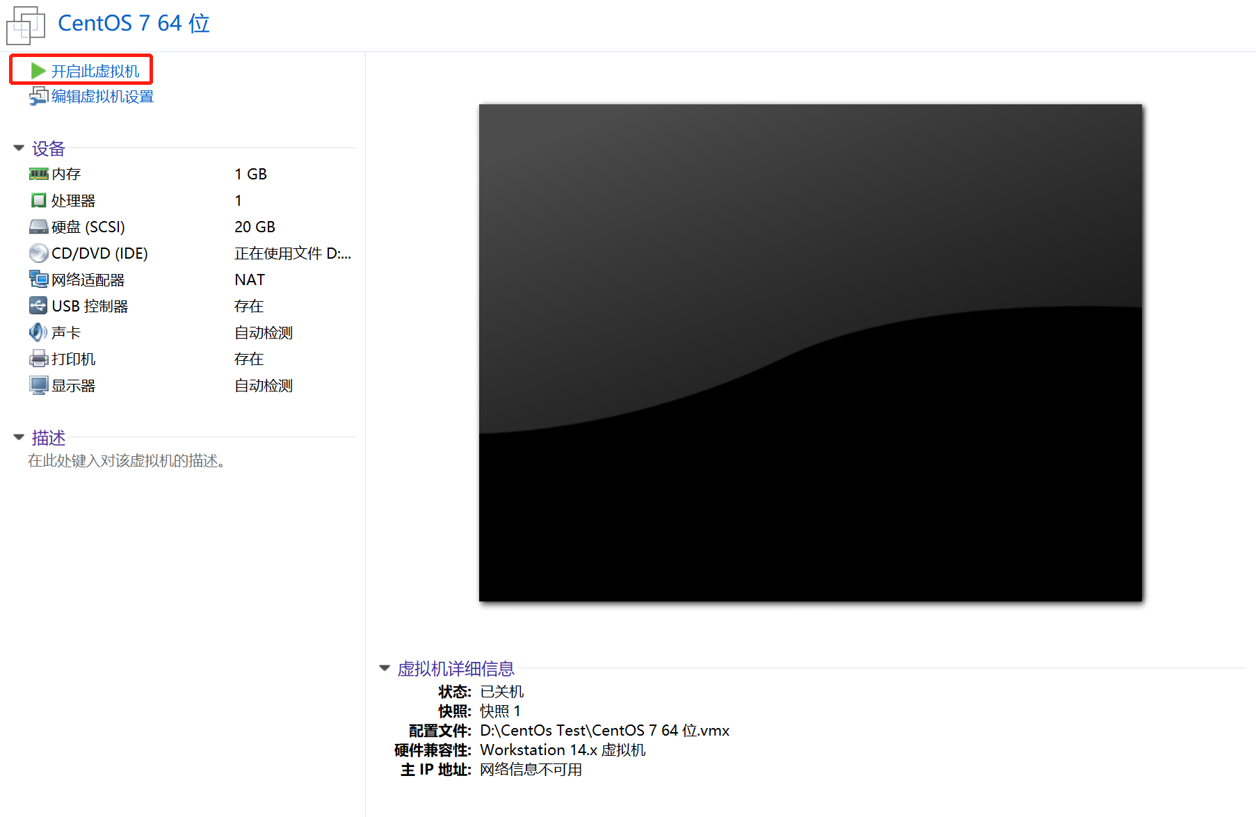The height and width of the screenshot is (817, 1256).
Task: Click the config file path D:\CentOs Test
Action: click(x=604, y=730)
